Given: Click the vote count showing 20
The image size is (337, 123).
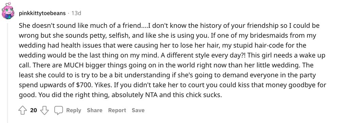Looking at the screenshot, I should coord(34,110).
